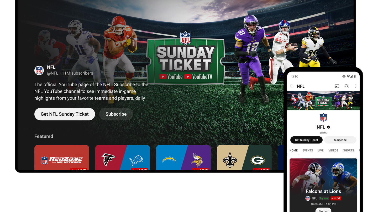Switch to the EVENTS tab
The height and width of the screenshot is (212, 378).
coord(308,150)
